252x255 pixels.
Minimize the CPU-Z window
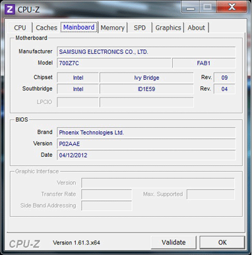coord(191,7)
